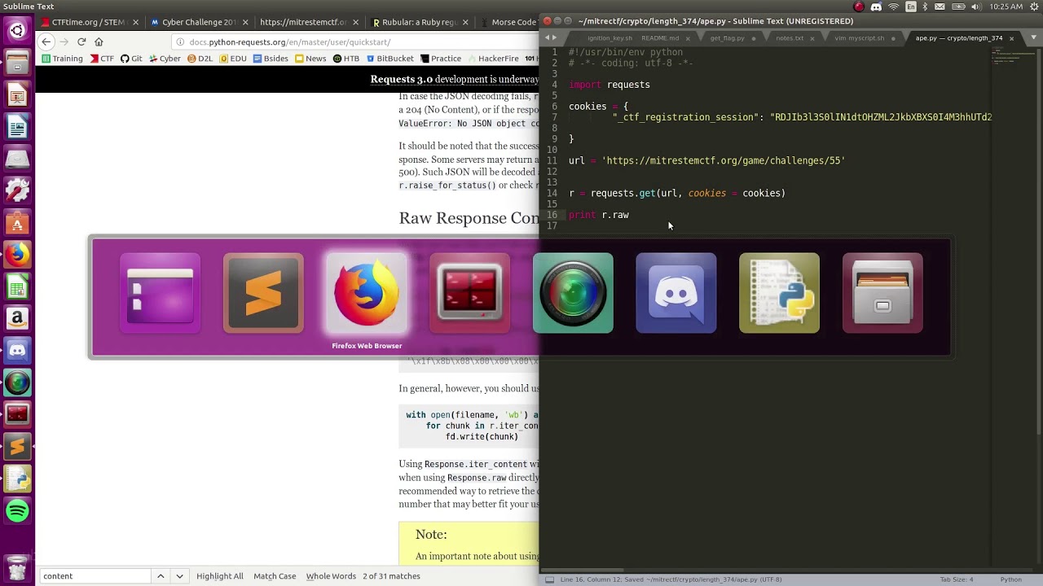The height and width of the screenshot is (586, 1043).
Task: Click Firefox forward arrow button
Action: 64,42
